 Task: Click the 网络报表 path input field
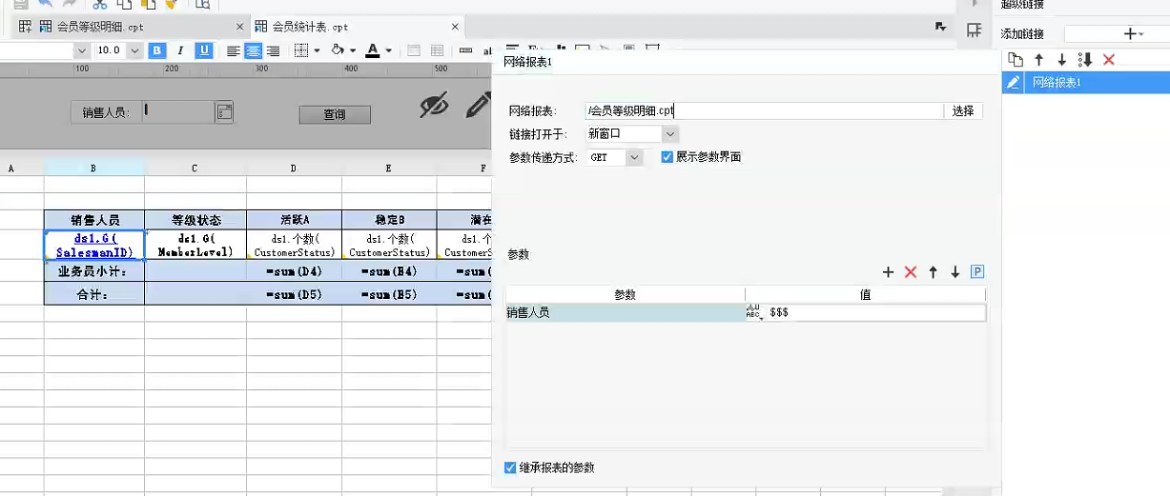pyautogui.click(x=764, y=110)
